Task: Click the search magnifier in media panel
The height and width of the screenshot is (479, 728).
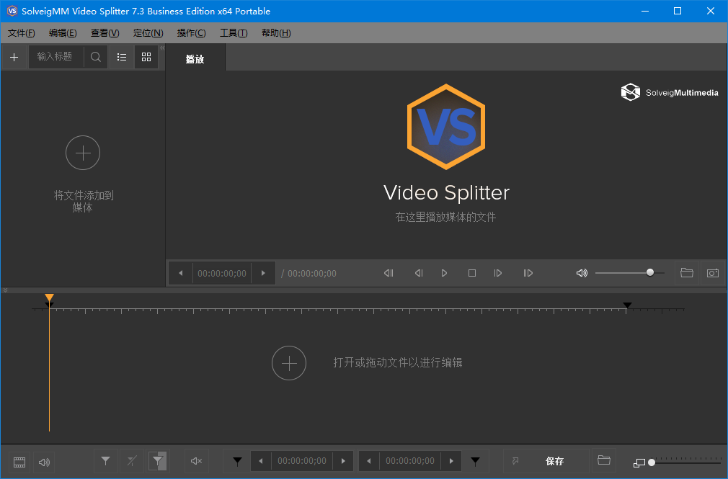Action: (x=96, y=57)
